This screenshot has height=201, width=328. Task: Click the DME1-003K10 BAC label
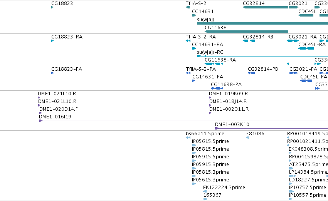click(x=232, y=125)
